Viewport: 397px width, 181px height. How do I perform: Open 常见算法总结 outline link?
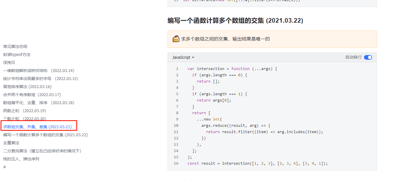pos(15,46)
